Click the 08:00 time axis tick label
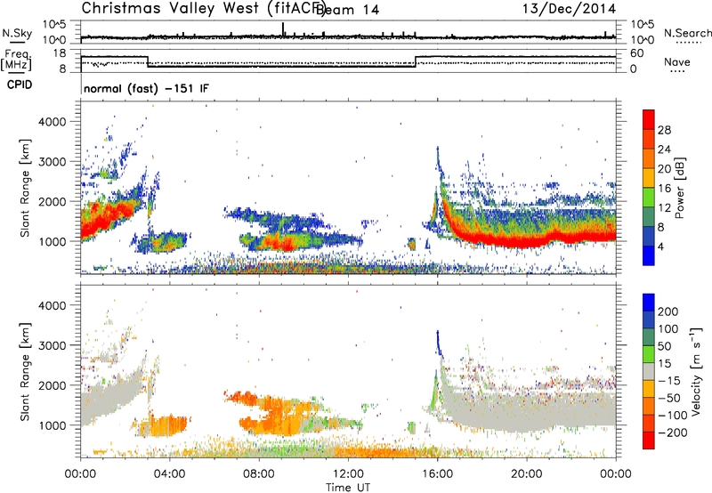The height and width of the screenshot is (493, 712). pyautogui.click(x=259, y=474)
